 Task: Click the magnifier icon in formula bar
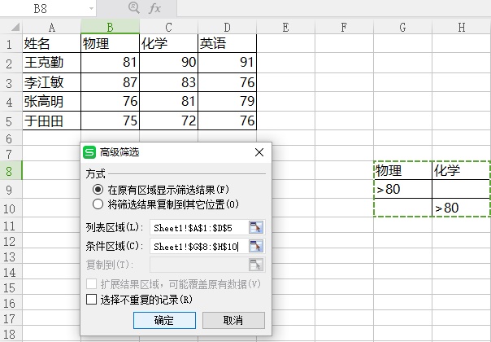[x=134, y=8]
